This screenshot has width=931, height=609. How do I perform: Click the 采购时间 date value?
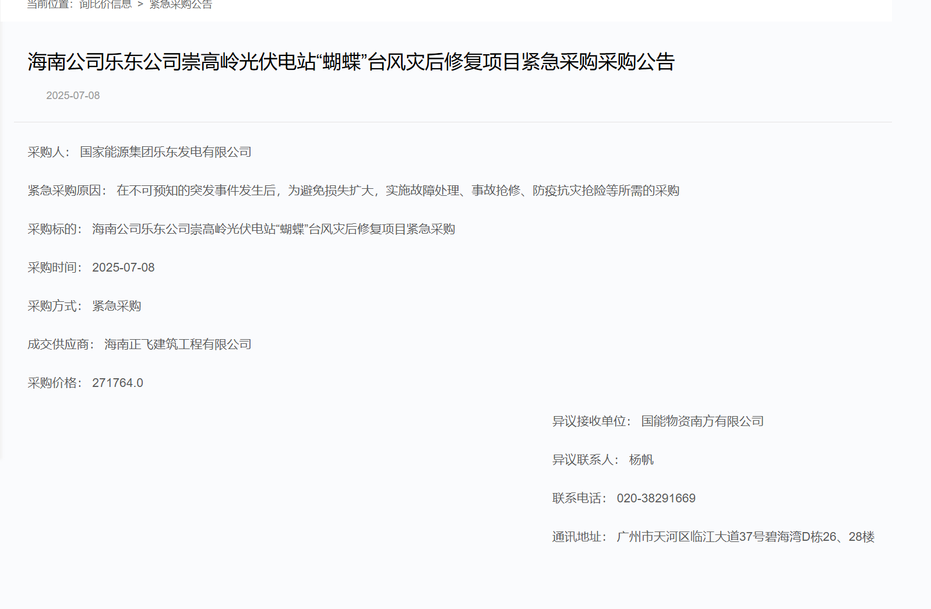point(123,267)
